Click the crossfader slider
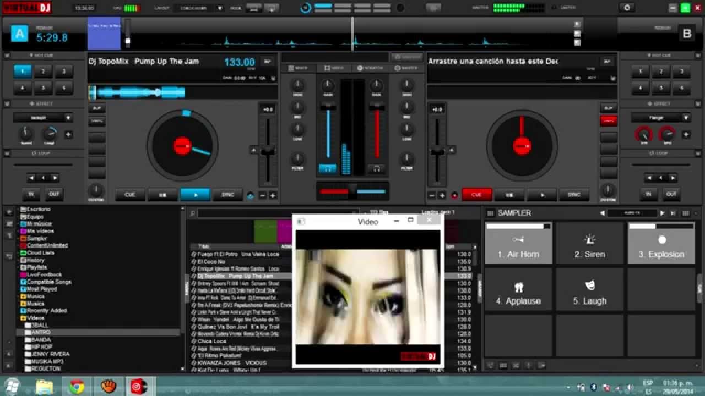Viewport: 705px width, 396px height. (x=352, y=191)
